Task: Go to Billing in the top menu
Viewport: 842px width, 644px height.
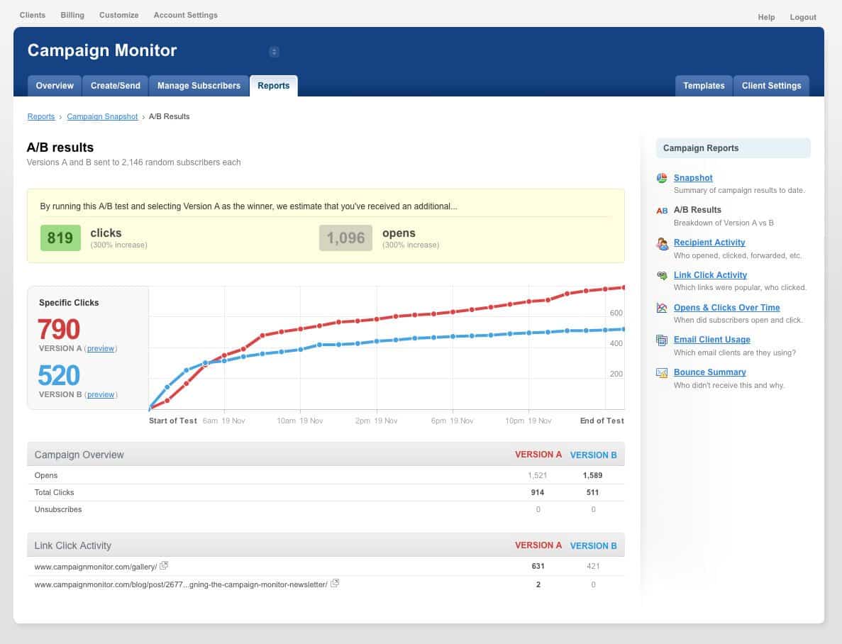Action: 72,15
